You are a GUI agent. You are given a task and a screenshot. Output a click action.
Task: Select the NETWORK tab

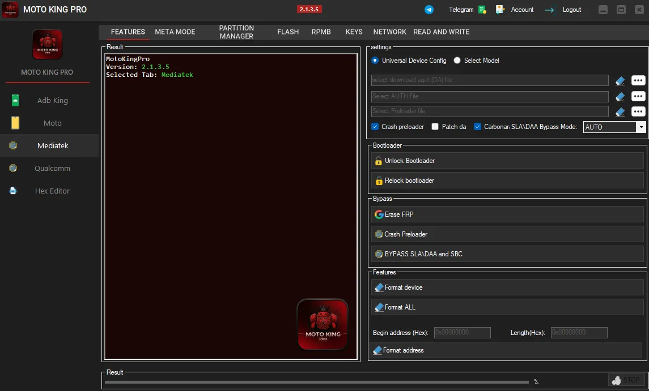[389, 32]
